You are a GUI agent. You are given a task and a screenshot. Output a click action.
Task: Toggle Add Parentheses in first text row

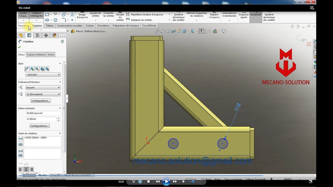(21, 139)
